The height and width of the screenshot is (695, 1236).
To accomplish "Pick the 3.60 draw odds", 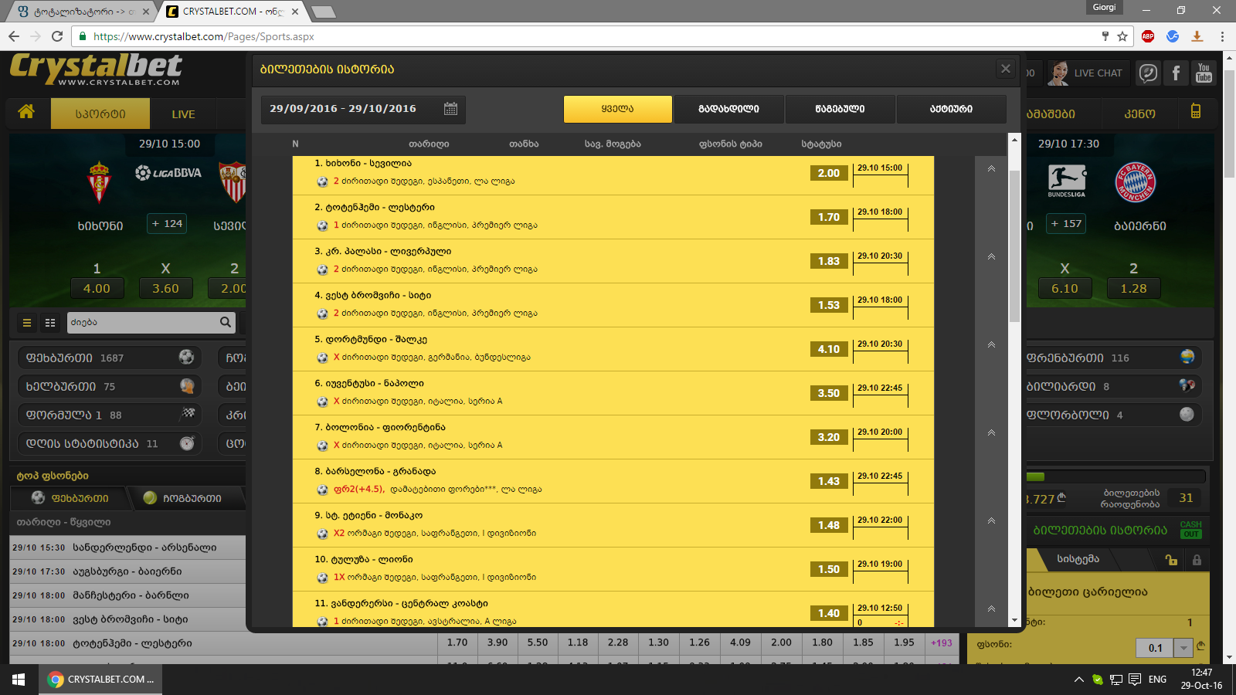I will coord(165,288).
